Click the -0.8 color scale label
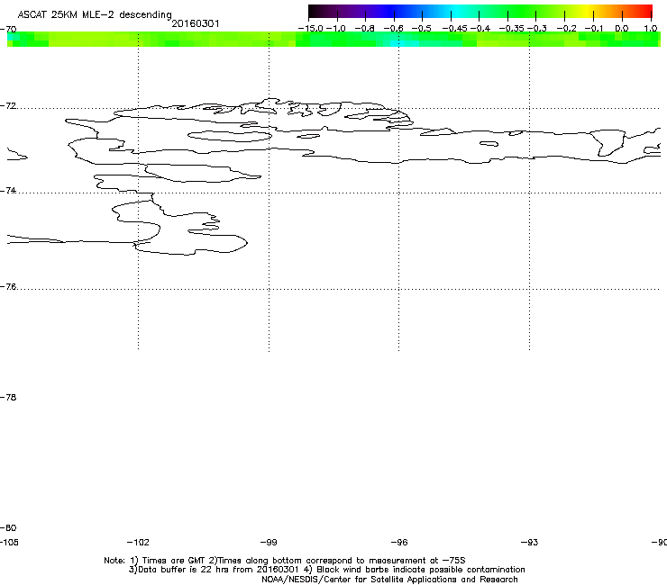The width and height of the screenshot is (667, 585). pyautogui.click(x=364, y=29)
